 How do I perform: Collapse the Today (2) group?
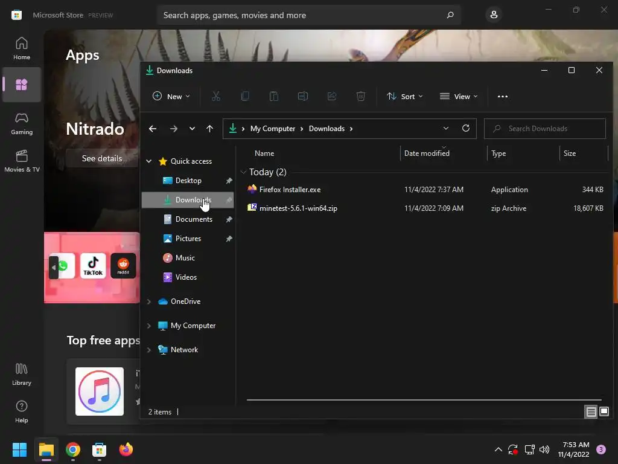(244, 172)
